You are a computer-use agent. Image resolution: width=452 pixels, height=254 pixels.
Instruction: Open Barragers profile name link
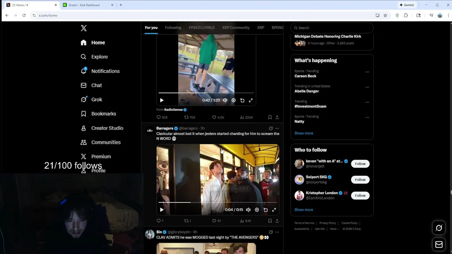tap(165, 128)
